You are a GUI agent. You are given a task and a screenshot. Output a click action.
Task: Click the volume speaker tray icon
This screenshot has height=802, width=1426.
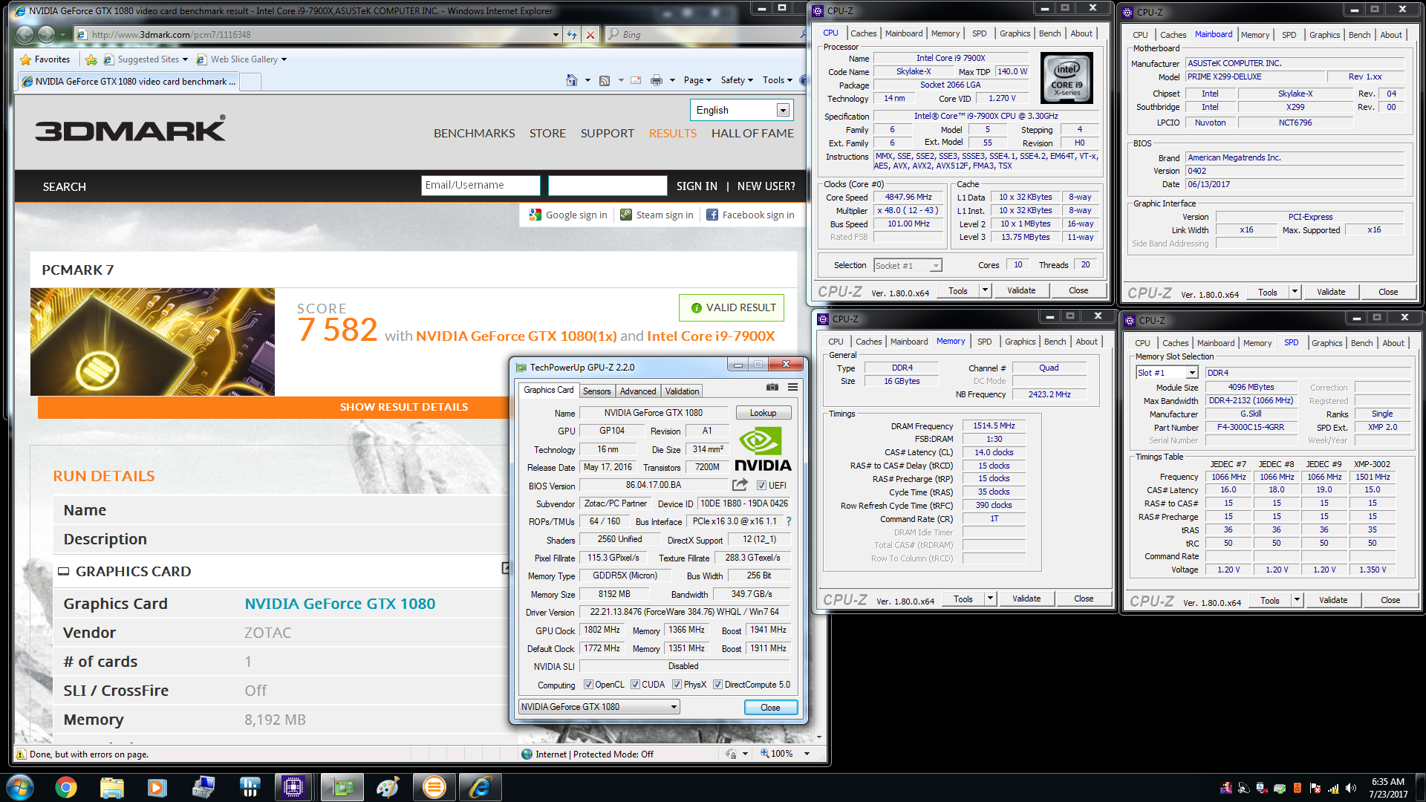point(1350,788)
